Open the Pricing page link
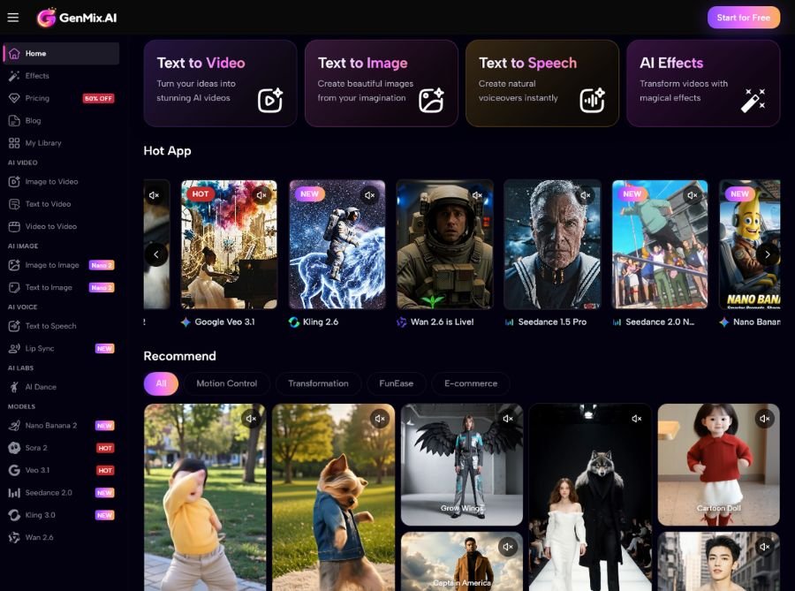The width and height of the screenshot is (795, 591). [x=37, y=98]
